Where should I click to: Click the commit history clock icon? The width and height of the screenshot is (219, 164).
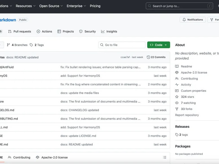coord(149,57)
